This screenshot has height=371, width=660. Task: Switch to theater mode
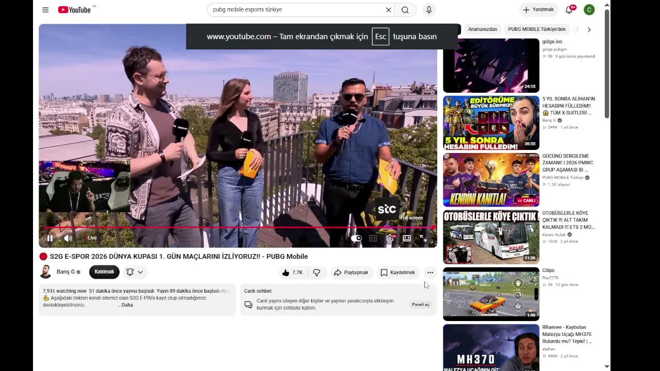(407, 238)
